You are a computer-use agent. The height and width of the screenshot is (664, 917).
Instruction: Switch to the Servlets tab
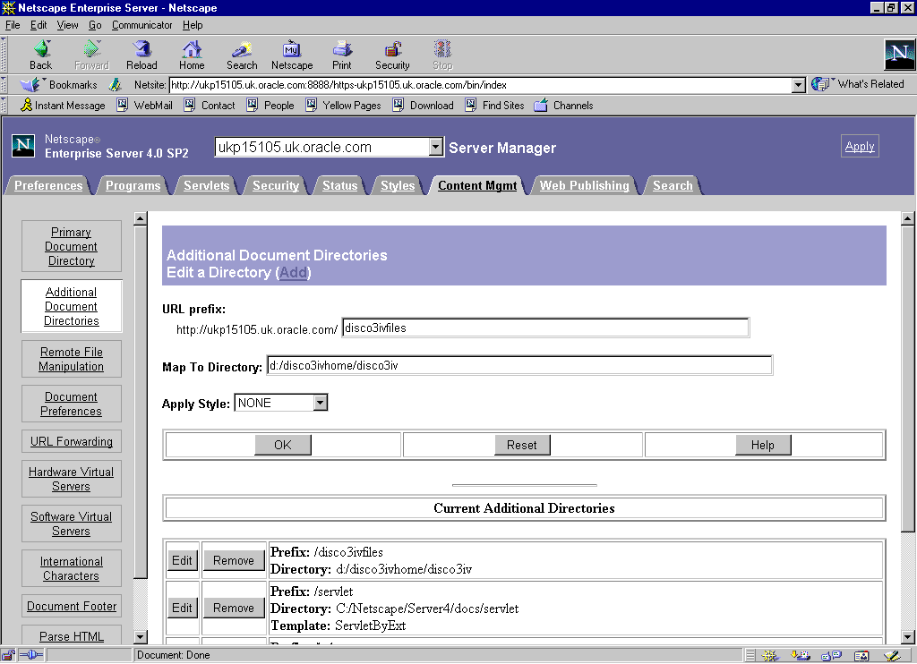click(x=207, y=185)
